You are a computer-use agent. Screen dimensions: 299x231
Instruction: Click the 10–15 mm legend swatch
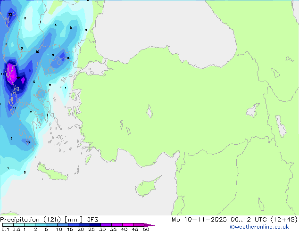click(x=62, y=225)
